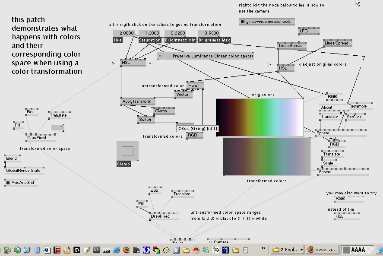The height and width of the screenshot is (263, 383).
Task: Toggle the IOBox showing value 1
Action: click(57, 128)
